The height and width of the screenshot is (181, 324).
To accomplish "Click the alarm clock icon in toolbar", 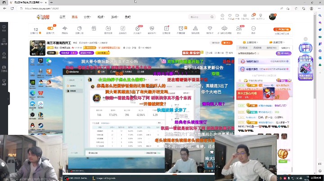I will point(181,28).
